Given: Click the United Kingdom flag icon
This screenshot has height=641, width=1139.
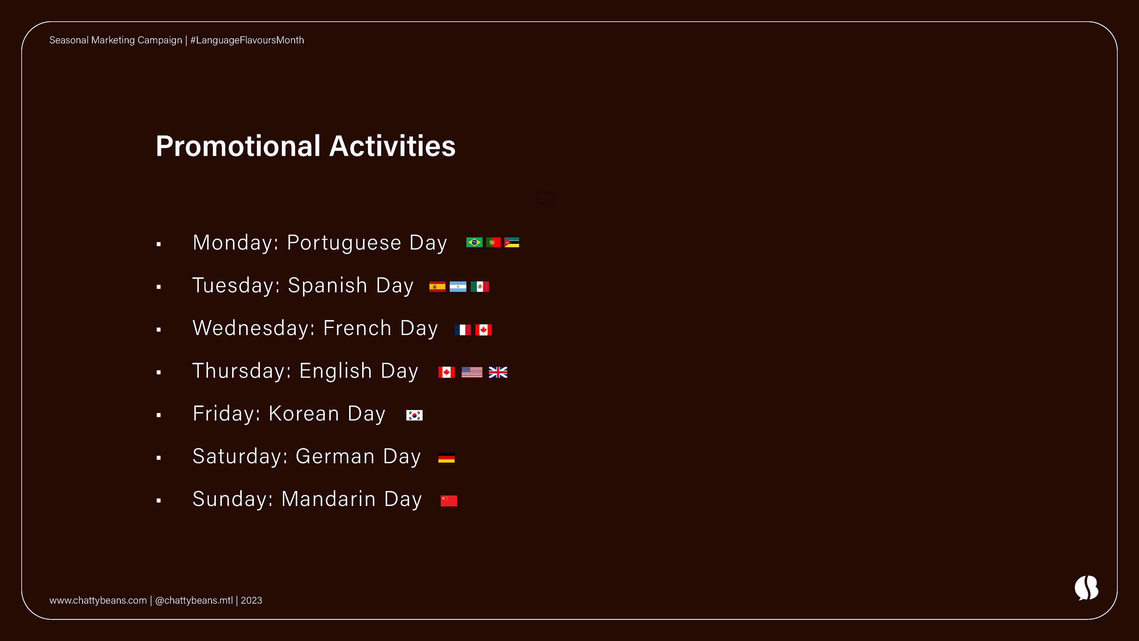Looking at the screenshot, I should tap(498, 372).
